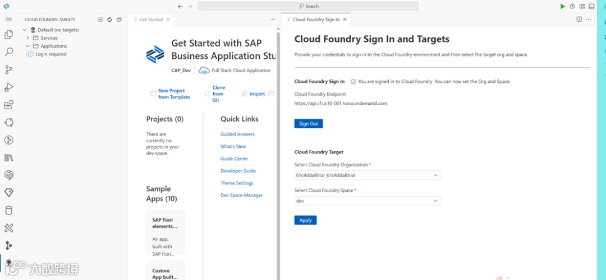Open the Search view in sidebar

[x=8, y=52]
